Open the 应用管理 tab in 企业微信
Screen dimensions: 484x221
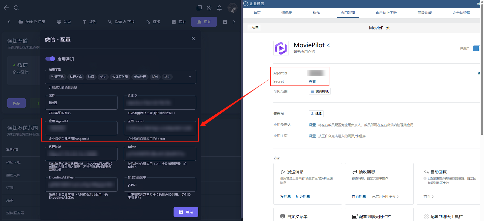pos(348,13)
